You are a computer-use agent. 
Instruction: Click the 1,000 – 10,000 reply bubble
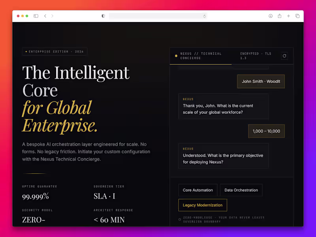tap(266, 131)
